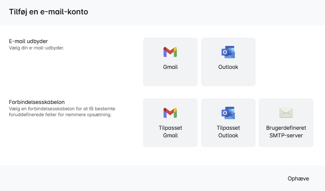Click the 'E-mail udbyder' section heading

(28, 41)
